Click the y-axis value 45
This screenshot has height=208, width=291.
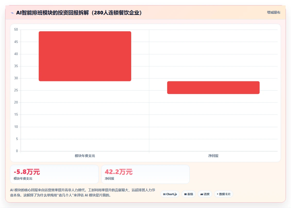[x=16, y=42]
